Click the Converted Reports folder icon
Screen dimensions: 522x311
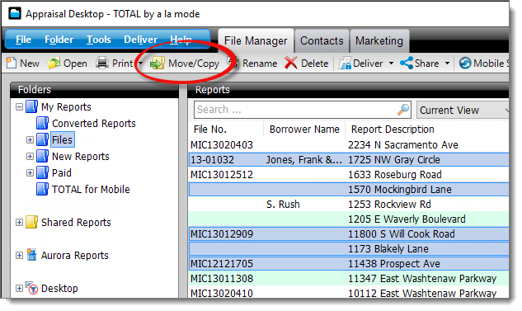[42, 123]
